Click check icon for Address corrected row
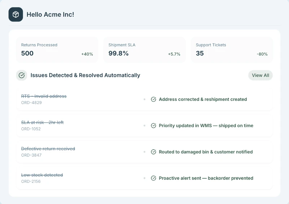 (154, 99)
